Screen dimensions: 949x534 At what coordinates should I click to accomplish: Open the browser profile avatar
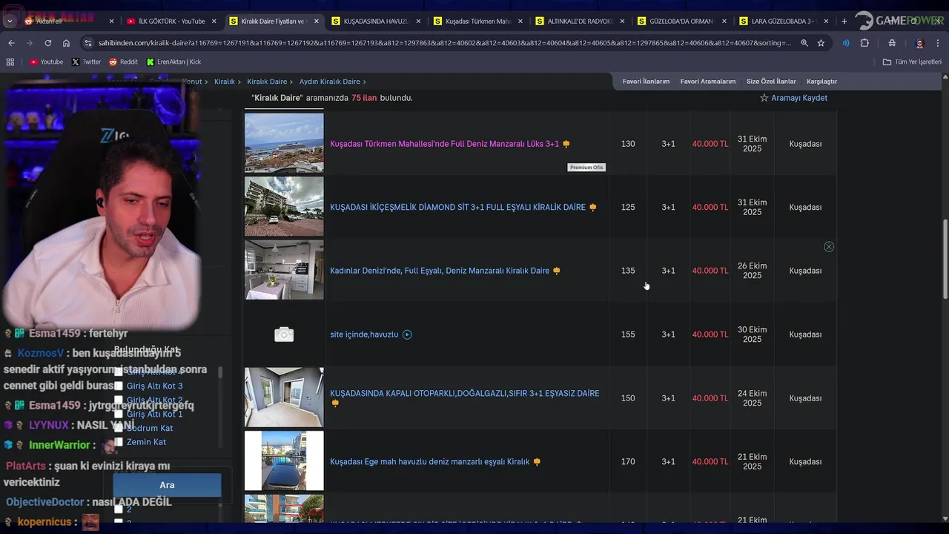click(x=919, y=43)
